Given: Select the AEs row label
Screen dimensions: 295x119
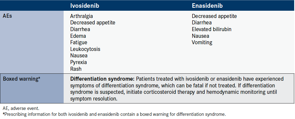Looking at the screenshot, I should coord(8,16).
